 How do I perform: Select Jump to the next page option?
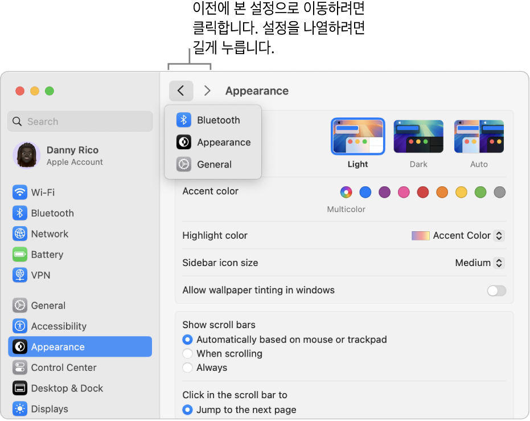pyautogui.click(x=187, y=410)
